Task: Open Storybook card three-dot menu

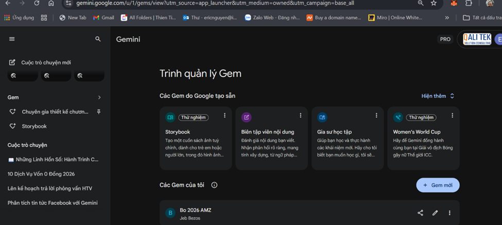Action: (224, 116)
